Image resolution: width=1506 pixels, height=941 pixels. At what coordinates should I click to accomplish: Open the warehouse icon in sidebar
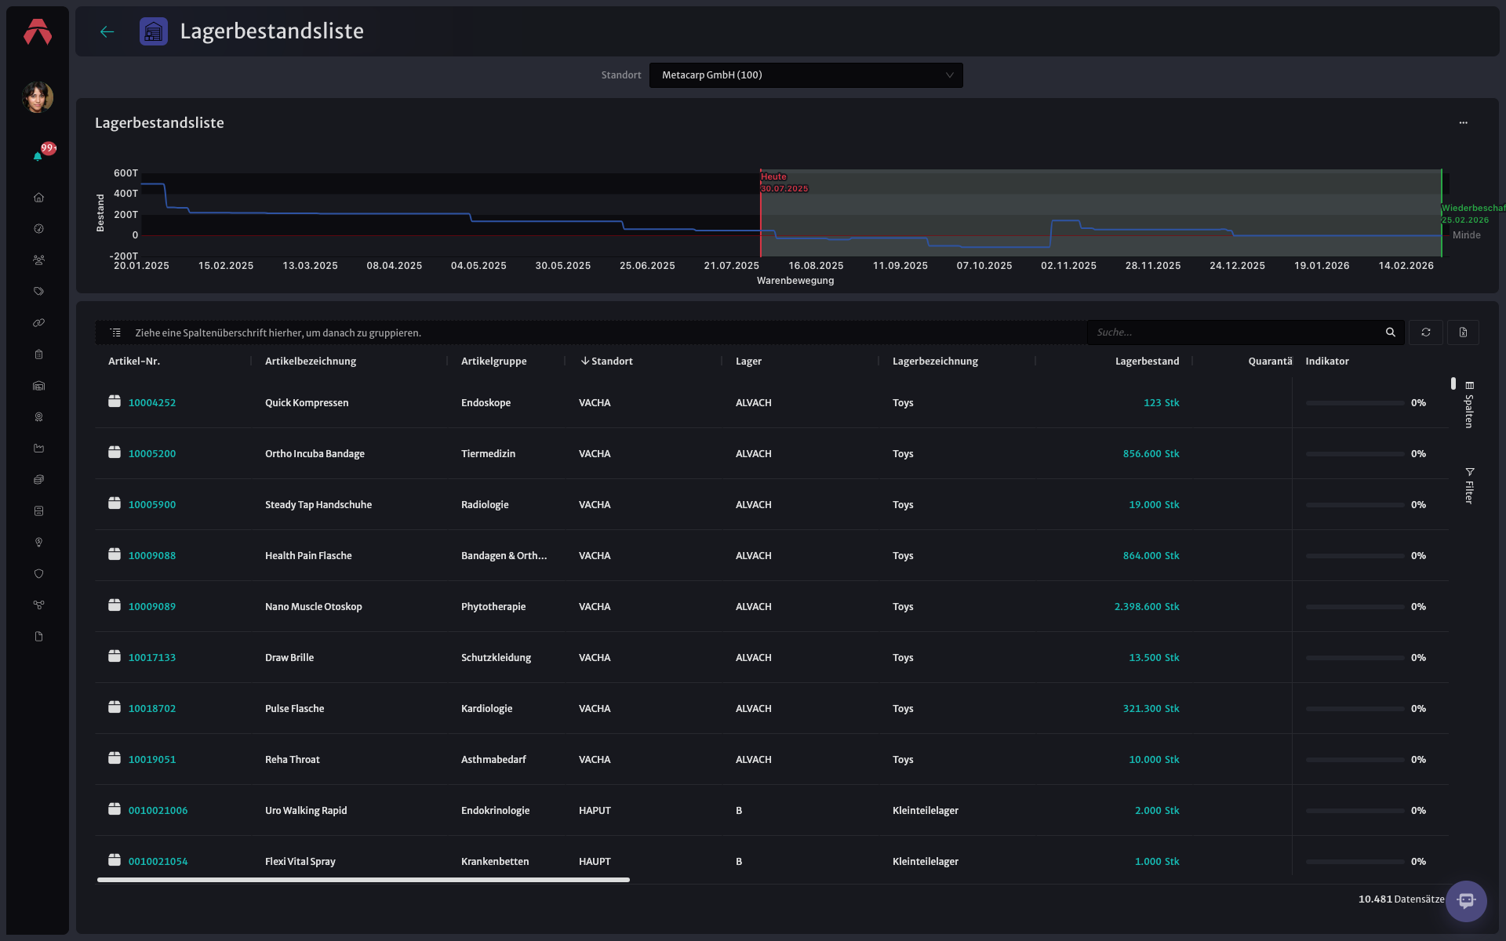point(38,386)
